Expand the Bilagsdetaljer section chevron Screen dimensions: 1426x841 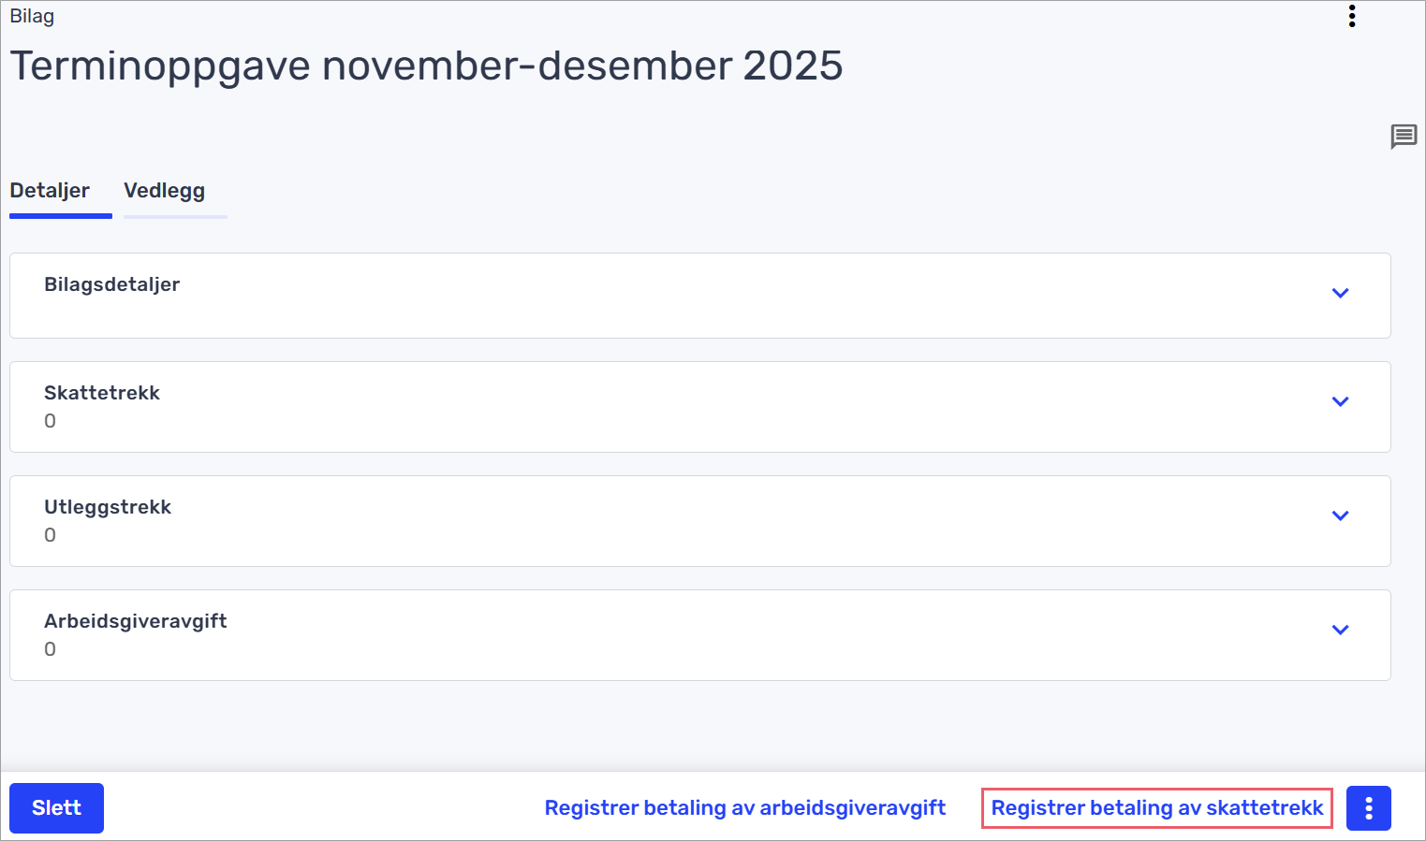(1340, 294)
